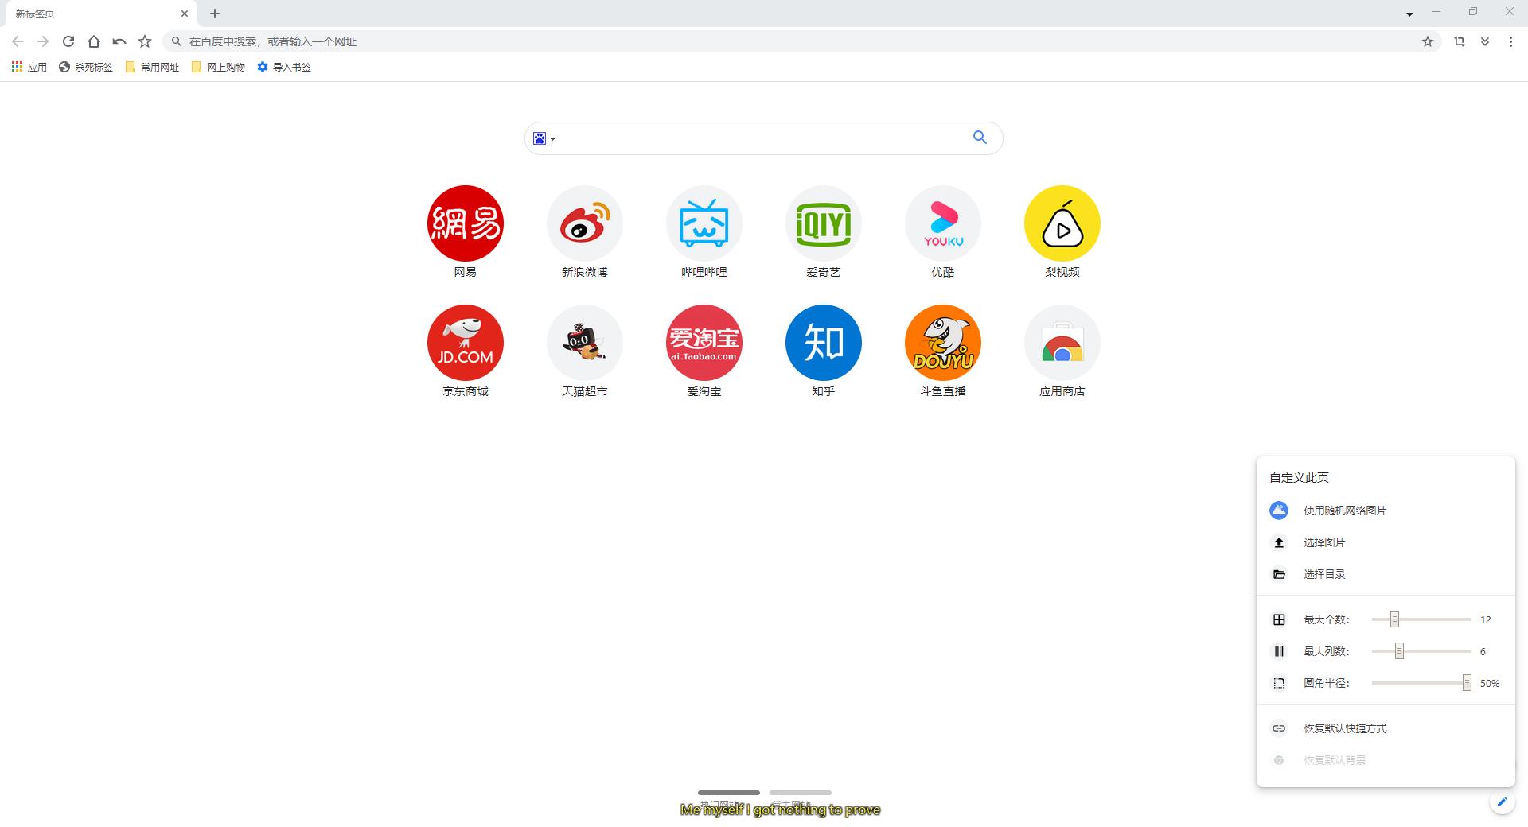Open a new tab with the plus button
This screenshot has width=1528, height=827.
(215, 14)
